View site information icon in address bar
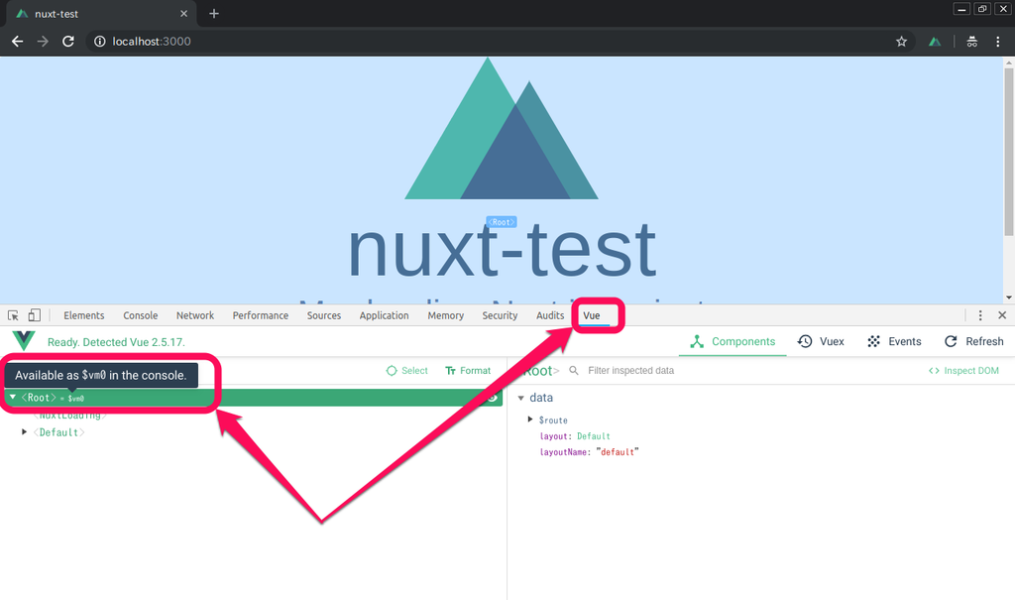 [100, 42]
